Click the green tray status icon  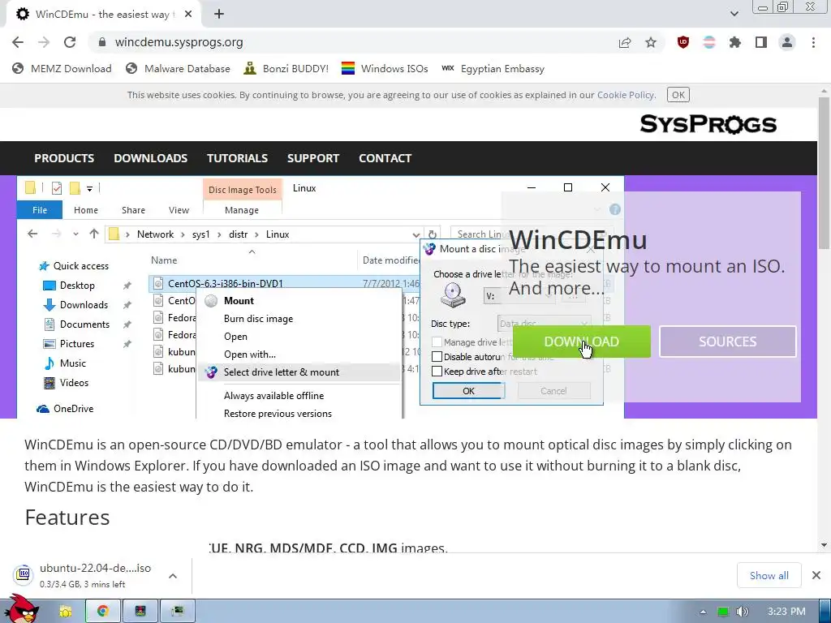(x=723, y=612)
